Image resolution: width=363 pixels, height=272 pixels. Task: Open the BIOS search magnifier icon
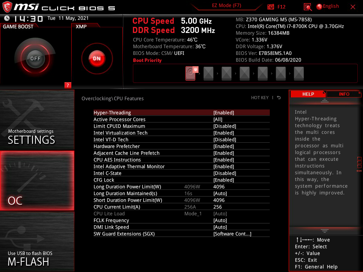click(307, 7)
